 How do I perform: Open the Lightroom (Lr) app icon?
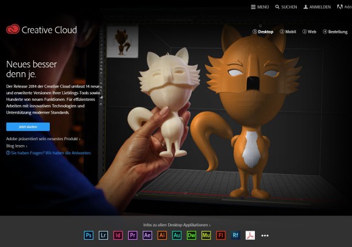tap(103, 235)
